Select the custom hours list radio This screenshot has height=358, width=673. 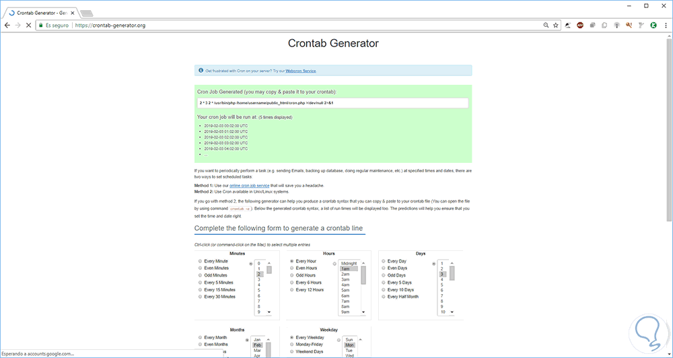(334, 264)
